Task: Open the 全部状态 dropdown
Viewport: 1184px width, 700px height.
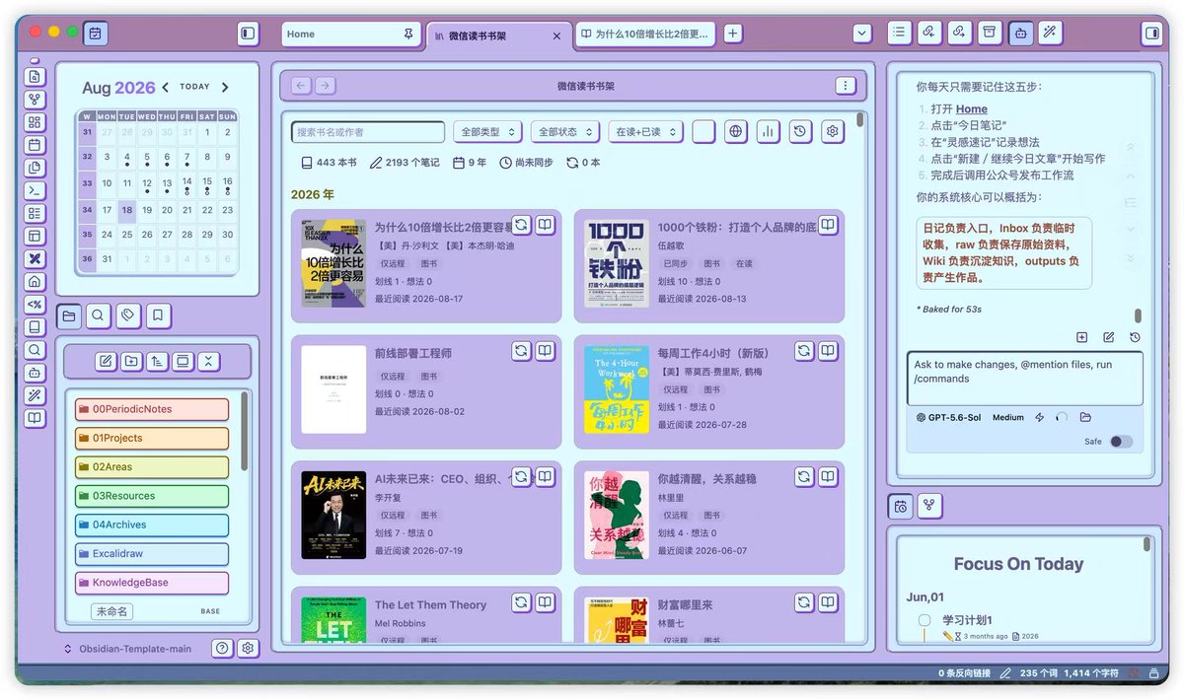Action: click(x=565, y=132)
